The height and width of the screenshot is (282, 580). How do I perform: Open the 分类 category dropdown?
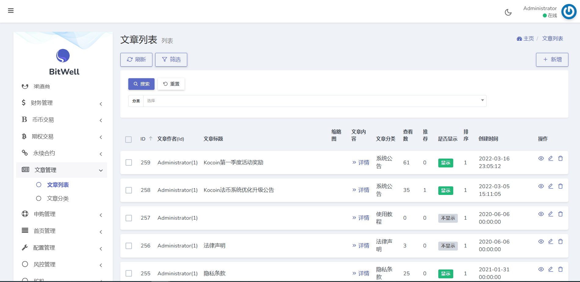point(315,101)
